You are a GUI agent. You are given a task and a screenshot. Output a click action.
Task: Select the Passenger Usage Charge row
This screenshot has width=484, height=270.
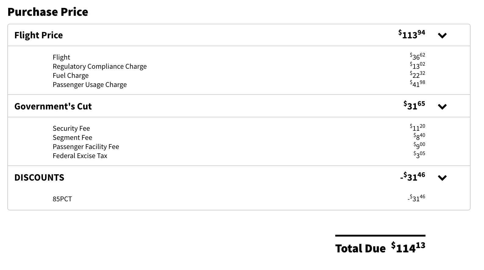90,85
